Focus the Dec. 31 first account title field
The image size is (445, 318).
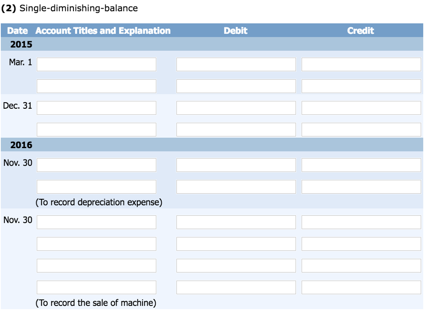coord(96,108)
